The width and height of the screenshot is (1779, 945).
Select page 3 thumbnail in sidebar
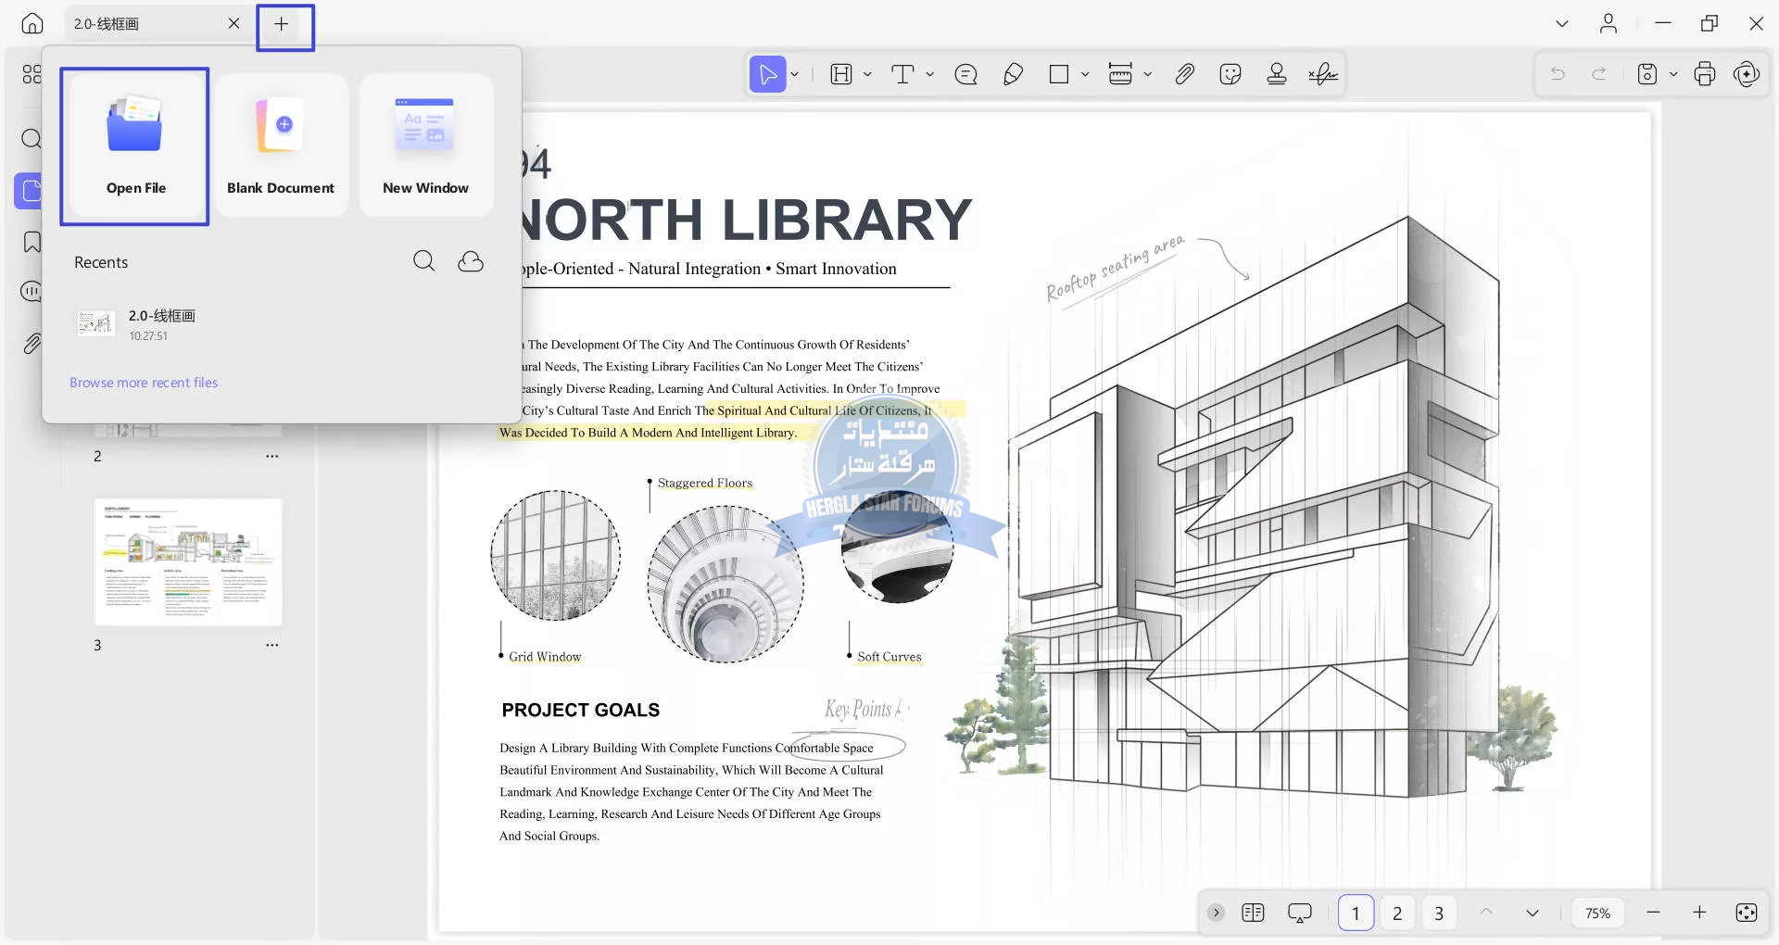click(x=188, y=562)
